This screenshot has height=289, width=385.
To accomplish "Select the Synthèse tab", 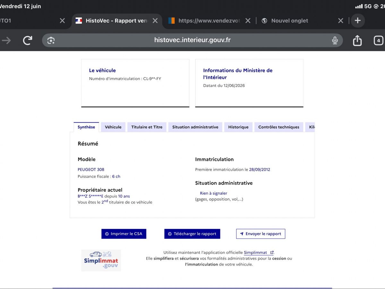I will [x=86, y=127].
